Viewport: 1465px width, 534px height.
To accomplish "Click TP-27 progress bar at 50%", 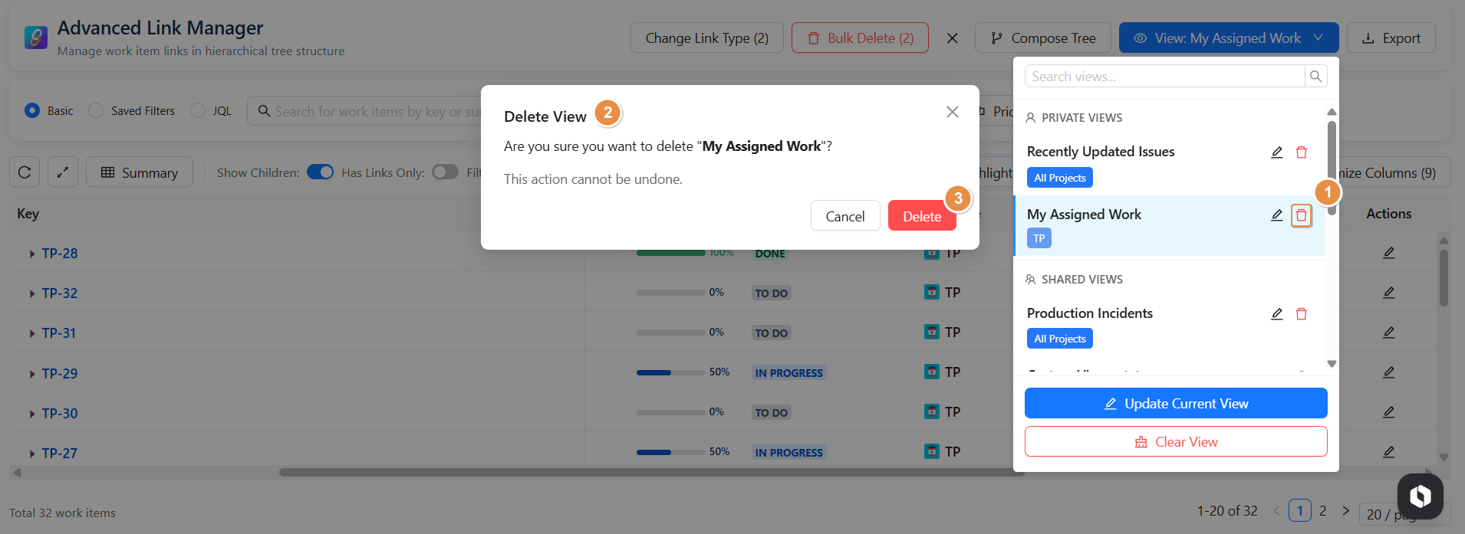I will 670,452.
